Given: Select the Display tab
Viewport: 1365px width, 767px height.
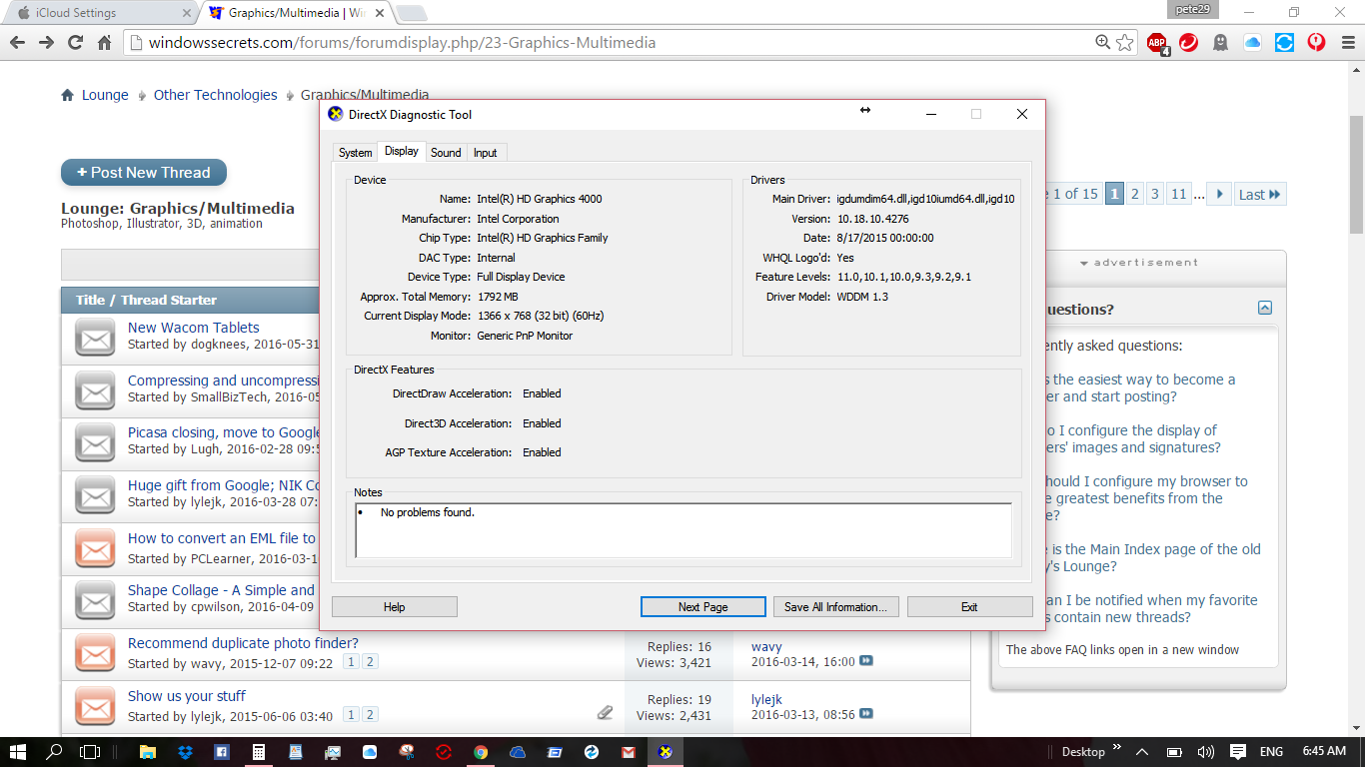Looking at the screenshot, I should pyautogui.click(x=402, y=151).
